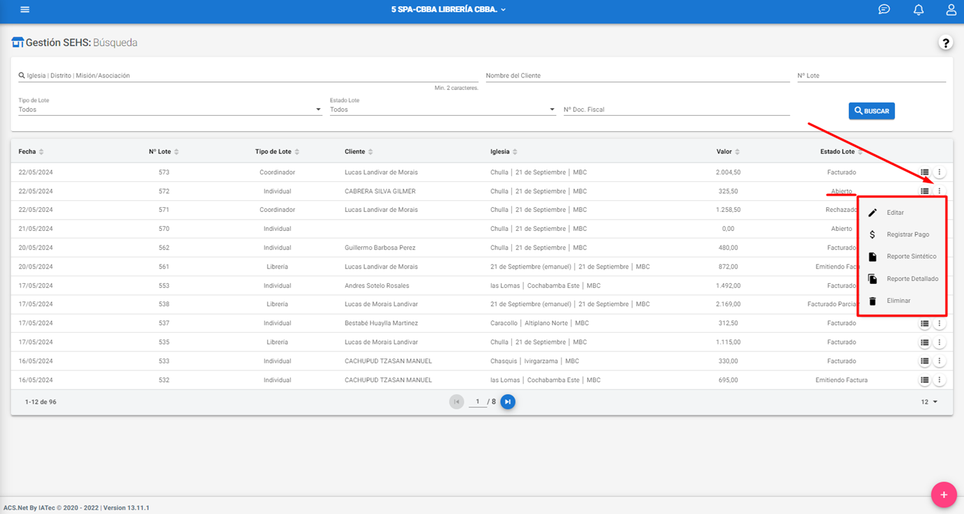This screenshot has width=964, height=514.
Task: Open the three-dot menu for lote 572
Action: [x=940, y=191]
